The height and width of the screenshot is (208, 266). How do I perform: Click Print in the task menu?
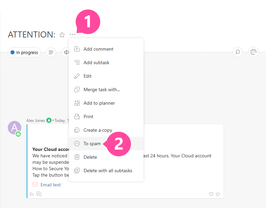[x=88, y=116]
